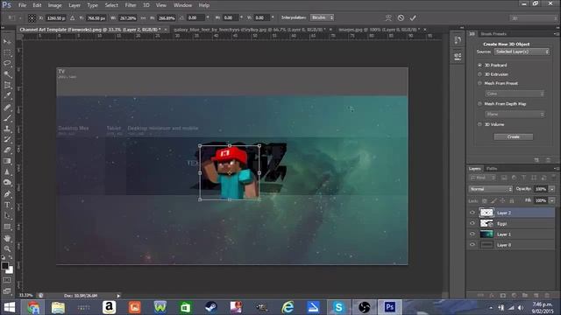Click the Create button in 3D panel
Screen dimensions: 561x315
click(x=513, y=136)
